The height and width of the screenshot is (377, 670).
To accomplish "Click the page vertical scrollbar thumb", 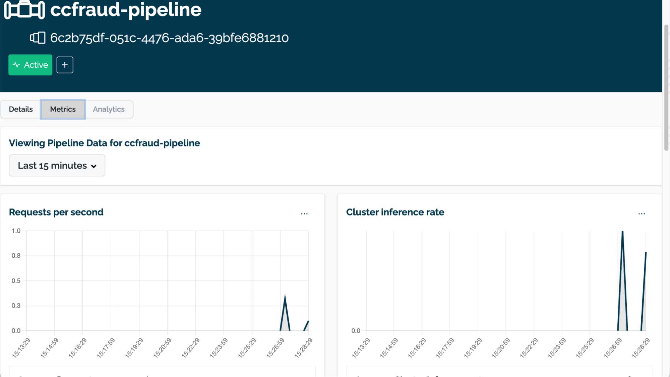I will click(x=666, y=87).
